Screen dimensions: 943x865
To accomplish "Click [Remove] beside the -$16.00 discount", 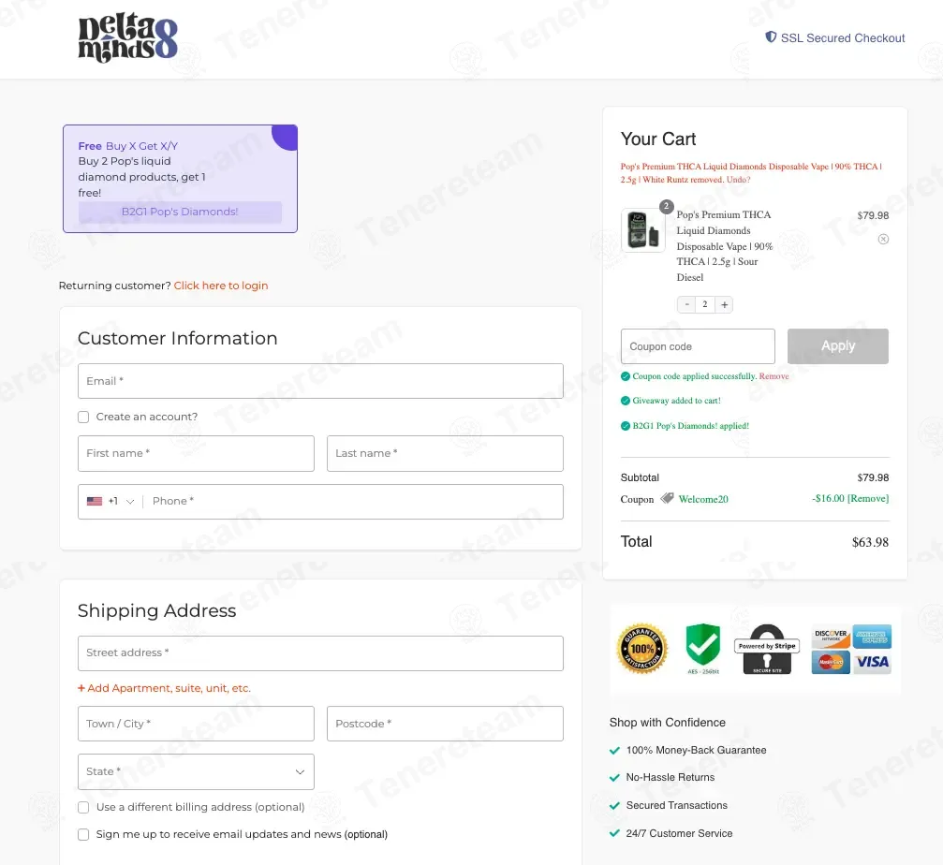I will (x=868, y=498).
